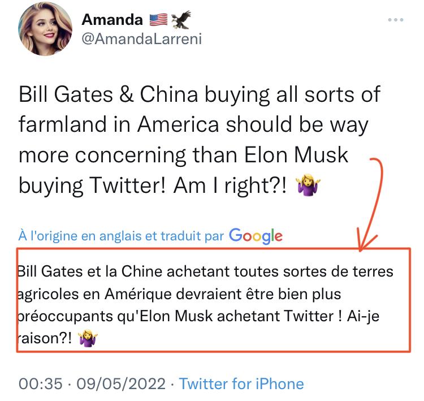The height and width of the screenshot is (401, 424).
Task: Click the US flag emoji beside Amanda
Action: point(159,19)
